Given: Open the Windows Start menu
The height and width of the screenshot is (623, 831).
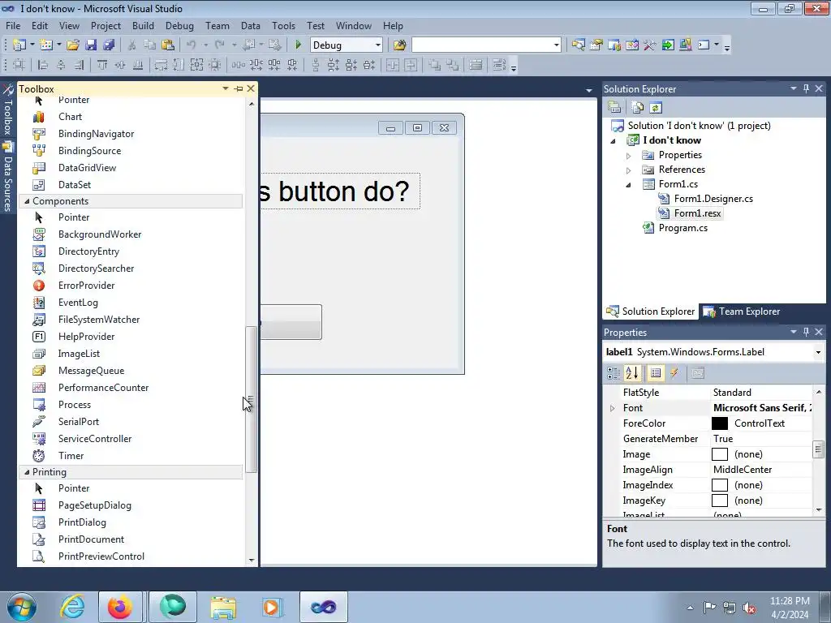Looking at the screenshot, I should click(20, 607).
